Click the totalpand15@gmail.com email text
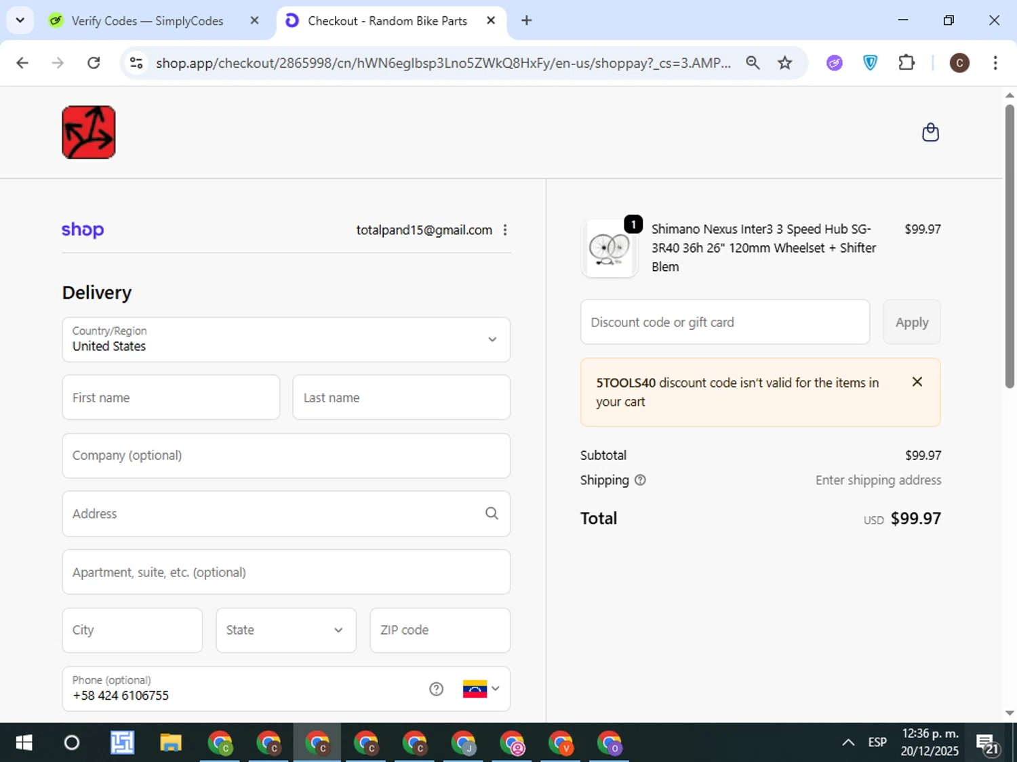This screenshot has width=1017, height=762. pyautogui.click(x=424, y=230)
